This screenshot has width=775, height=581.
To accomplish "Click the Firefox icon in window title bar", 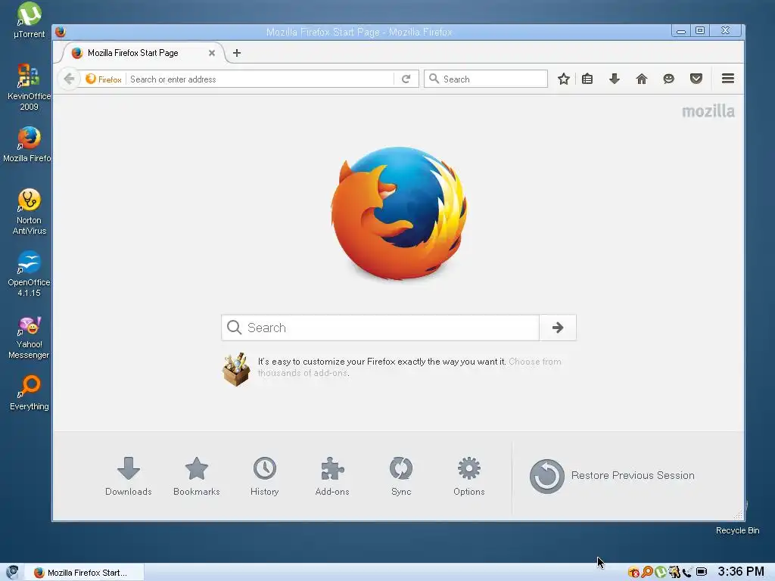I will point(61,32).
